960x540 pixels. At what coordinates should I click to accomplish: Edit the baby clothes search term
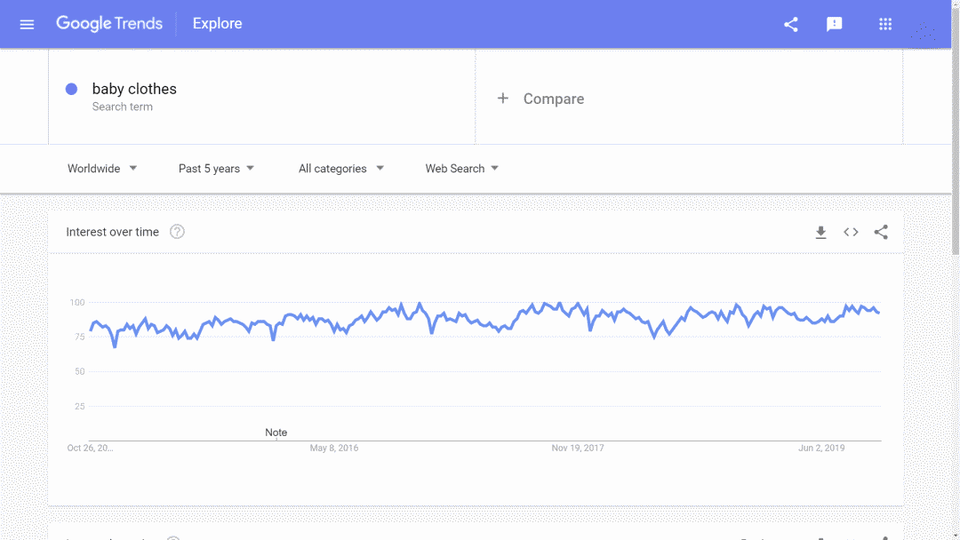tap(134, 89)
